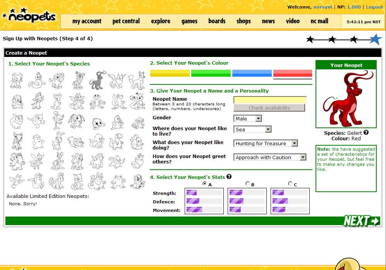Viewport: 386px width, 270px height.
Task: Open help icon beside Select Your Neopet's Stats
Action: pyautogui.click(x=229, y=177)
